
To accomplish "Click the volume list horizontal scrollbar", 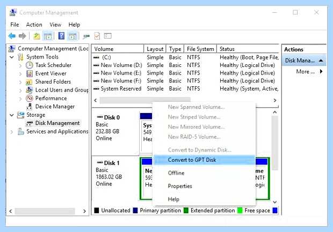I will 145,100.
